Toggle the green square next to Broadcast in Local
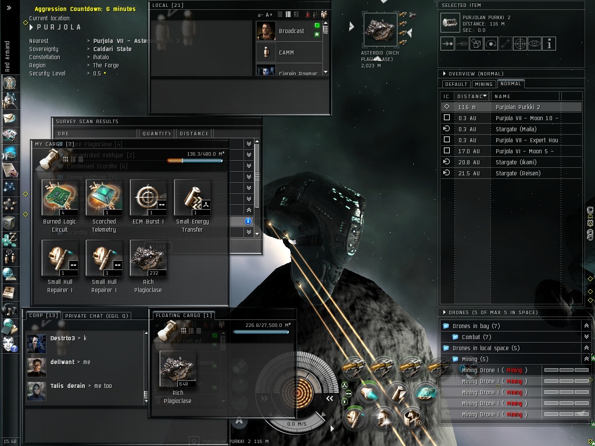Viewport: 595px width, 446px height. click(x=317, y=26)
